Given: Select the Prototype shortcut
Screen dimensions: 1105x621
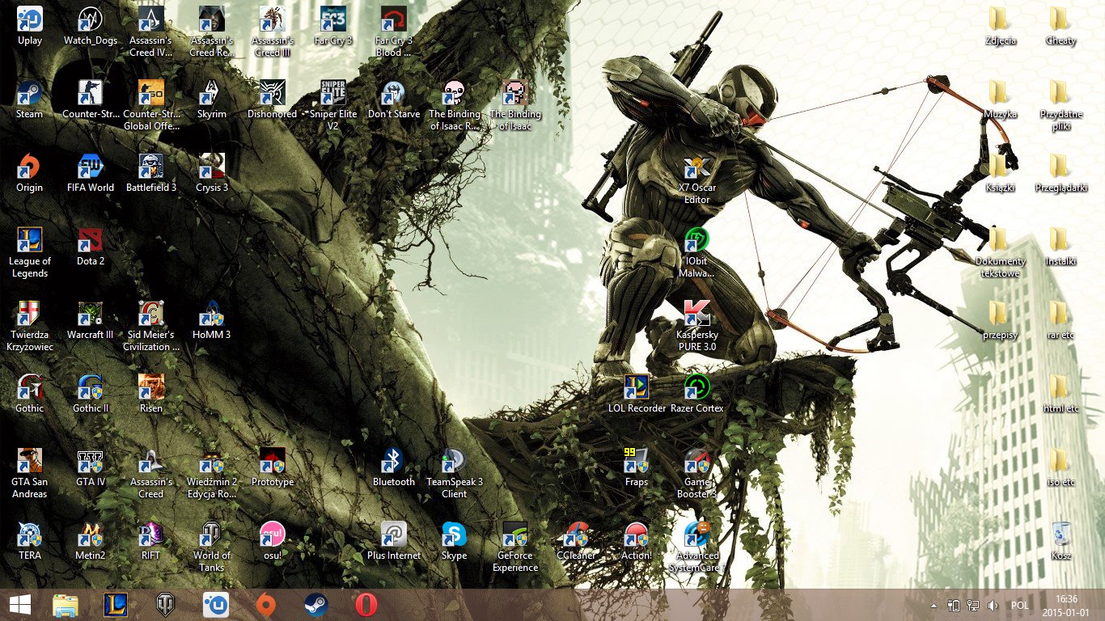Looking at the screenshot, I should pos(273,467).
